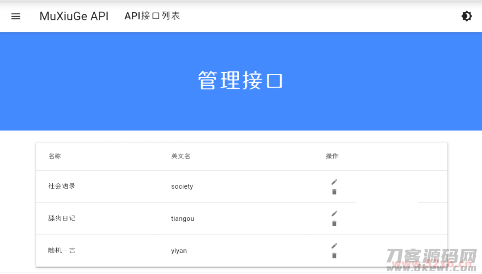This screenshot has height=274, width=482.
Task: Click the yiyan English name cell
Action: point(179,251)
